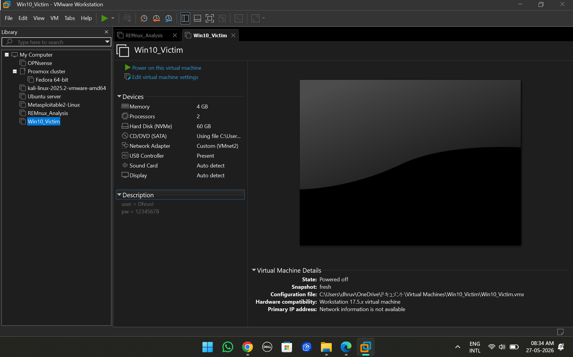Open the console view toolbar icon

tap(239, 18)
